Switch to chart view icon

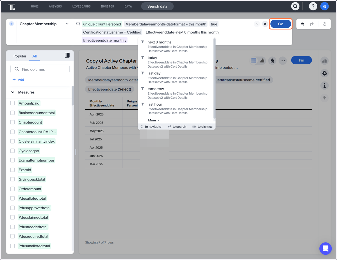(262, 61)
